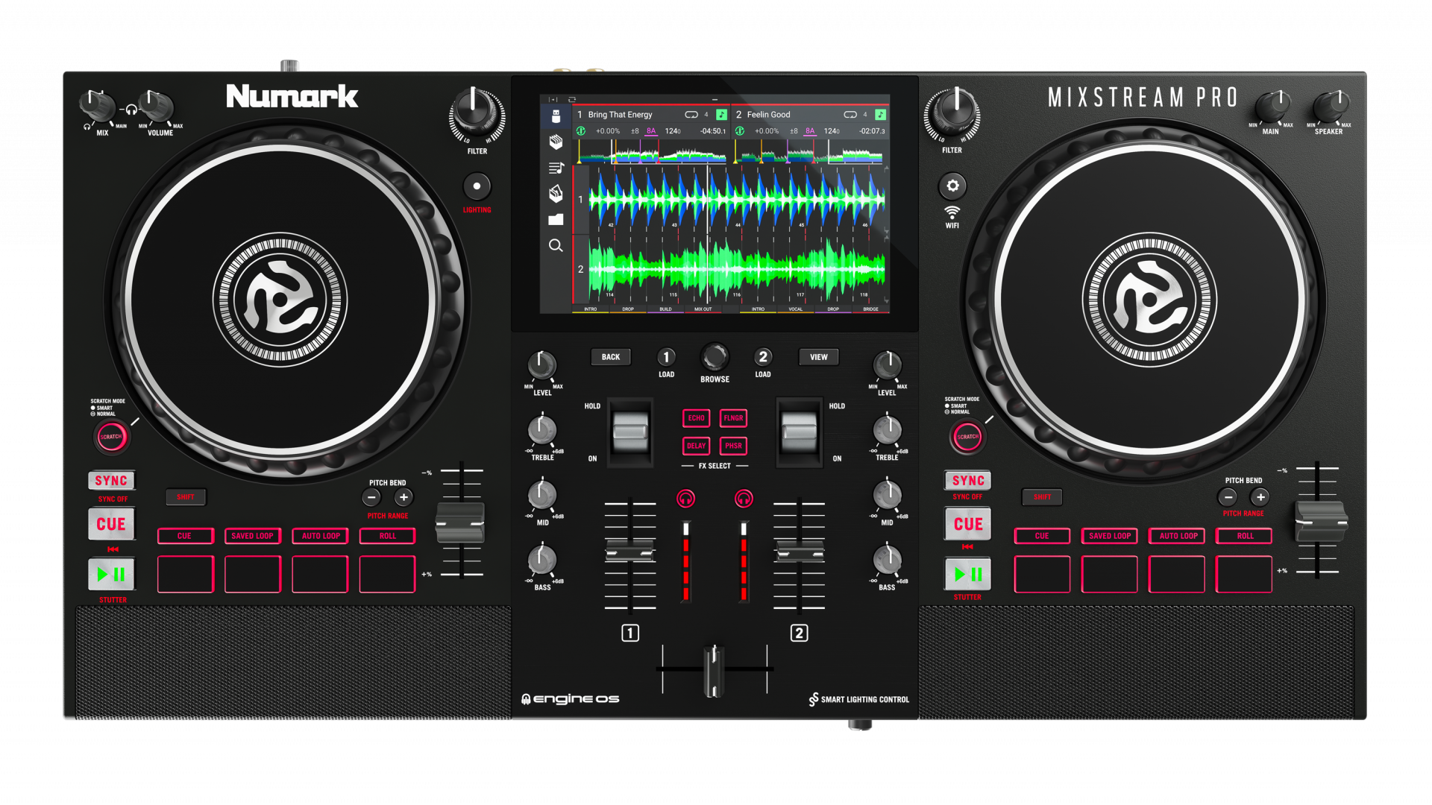The image size is (1432, 805).
Task: Click the loop icon next to Feelin Good
Action: (x=850, y=114)
